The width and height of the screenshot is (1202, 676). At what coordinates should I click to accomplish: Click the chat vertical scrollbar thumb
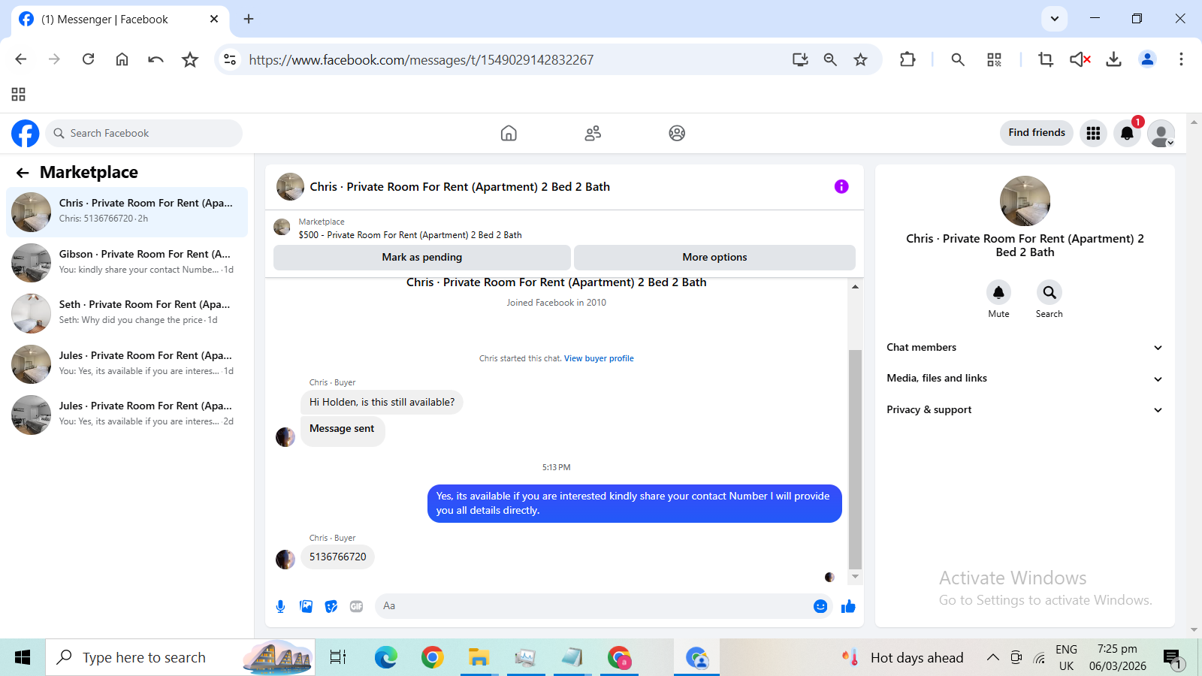click(855, 460)
